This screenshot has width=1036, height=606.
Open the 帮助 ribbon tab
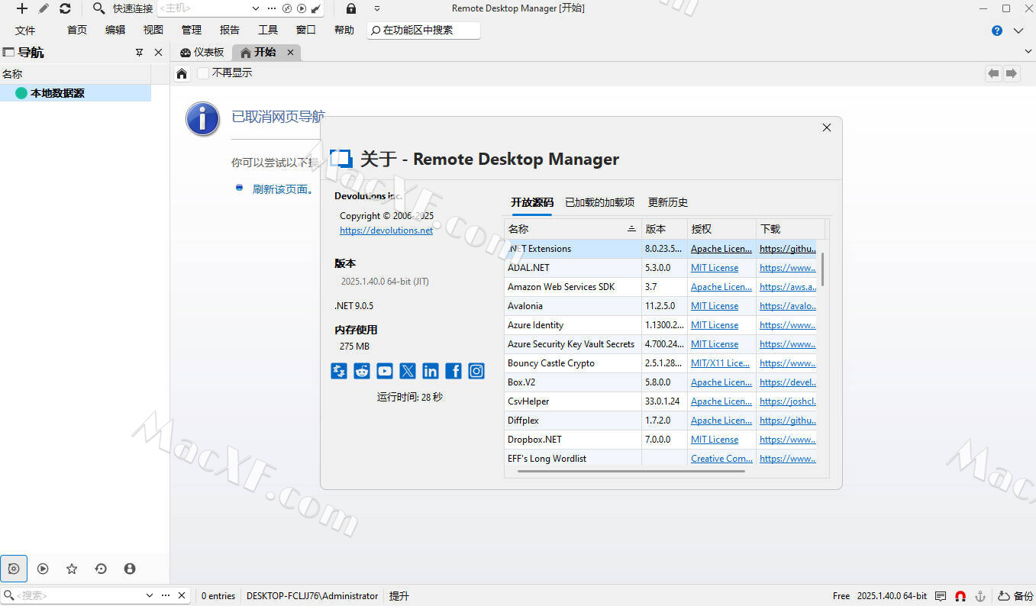pyautogui.click(x=344, y=30)
